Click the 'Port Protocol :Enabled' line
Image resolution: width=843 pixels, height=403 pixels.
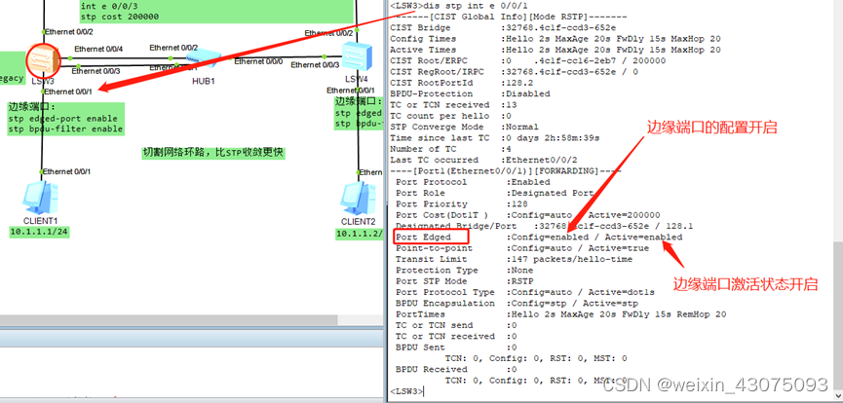pyautogui.click(x=473, y=182)
